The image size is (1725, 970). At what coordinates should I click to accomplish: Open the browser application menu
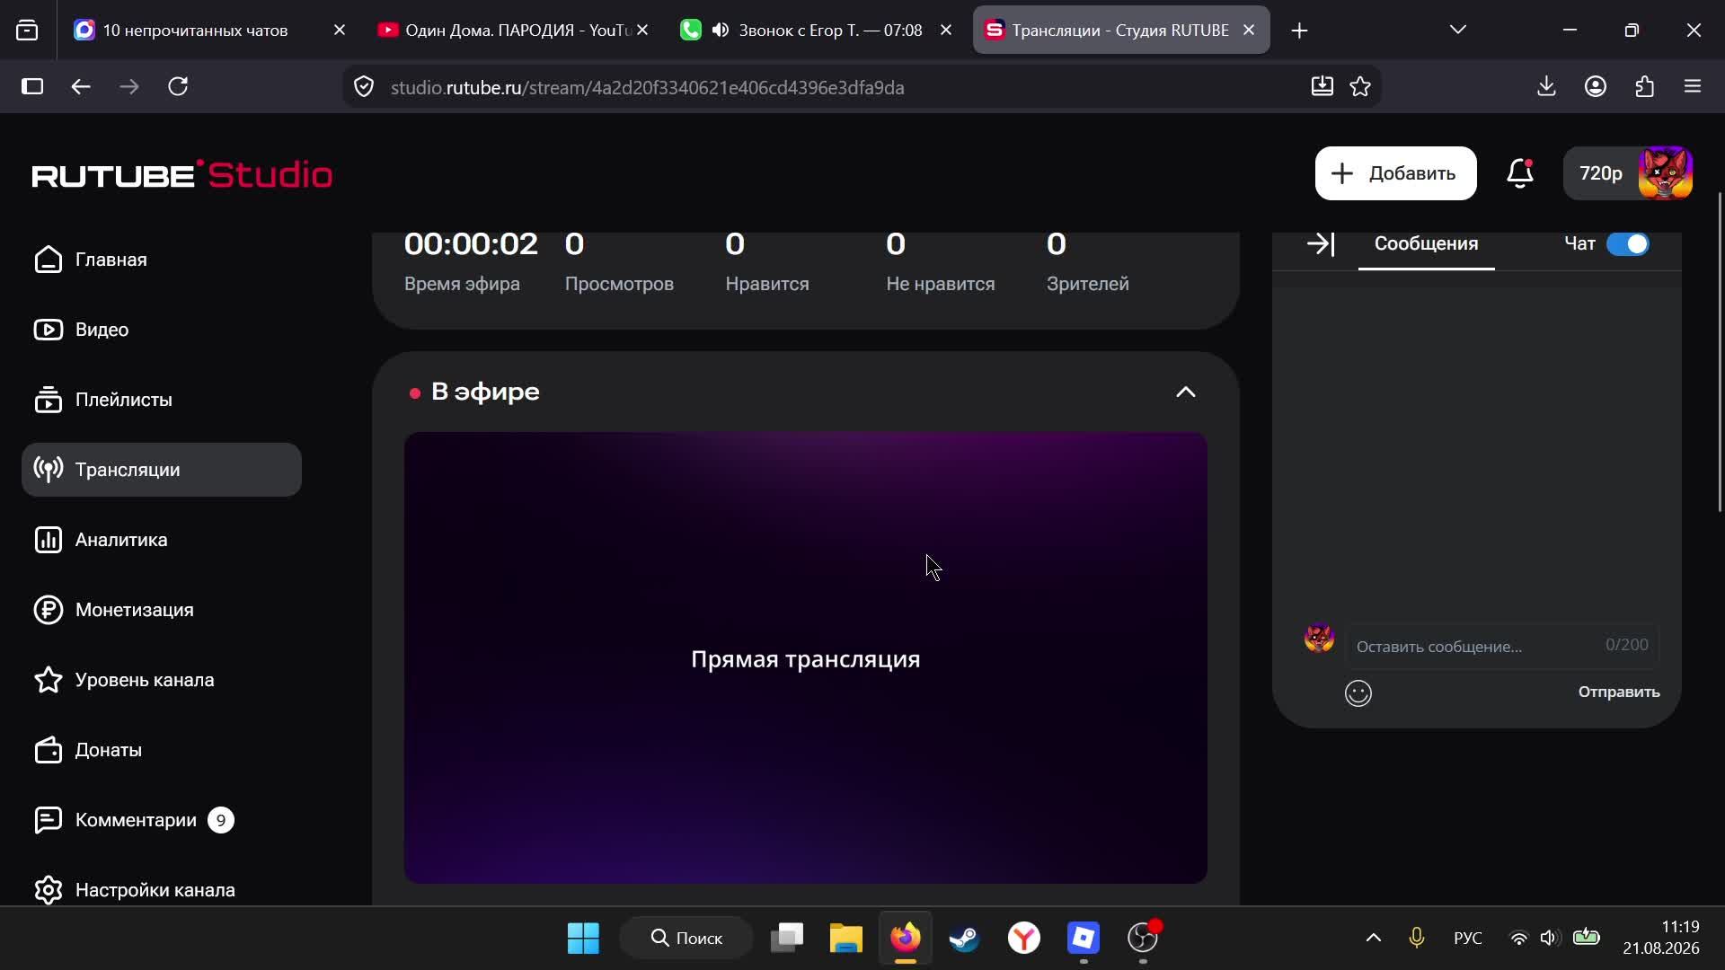click(x=1693, y=86)
